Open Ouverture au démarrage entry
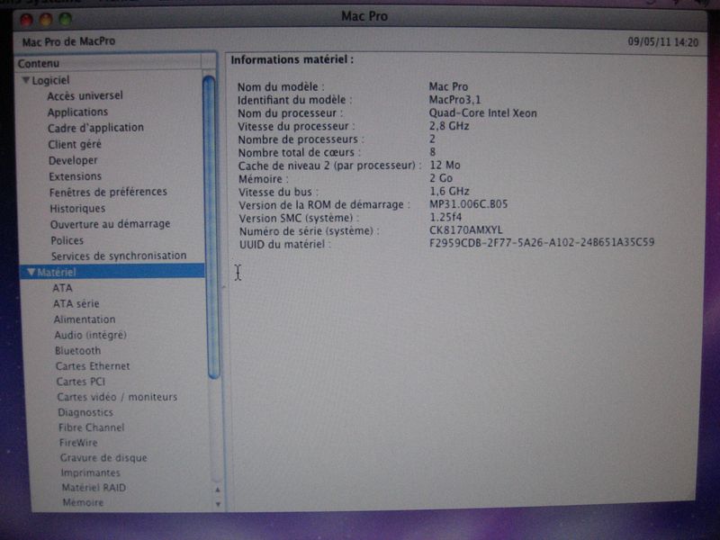Image resolution: width=720 pixels, height=540 pixels. click(110, 224)
